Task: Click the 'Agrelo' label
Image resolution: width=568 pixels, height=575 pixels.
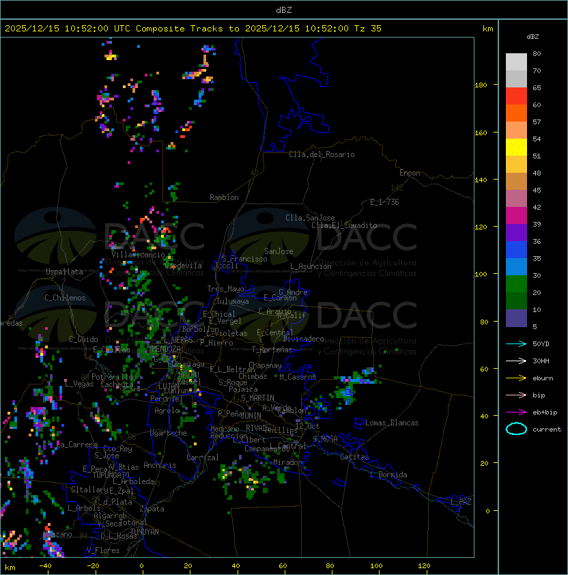Action: [x=167, y=410]
